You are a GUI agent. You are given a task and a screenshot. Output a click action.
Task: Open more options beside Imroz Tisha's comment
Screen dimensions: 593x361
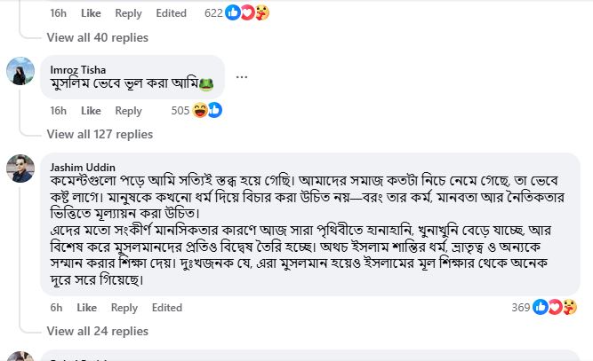[242, 77]
